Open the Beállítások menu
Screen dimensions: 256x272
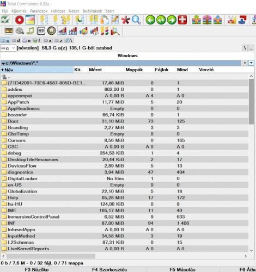pos(92,11)
